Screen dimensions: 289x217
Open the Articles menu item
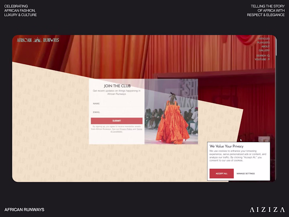(x=264, y=39)
